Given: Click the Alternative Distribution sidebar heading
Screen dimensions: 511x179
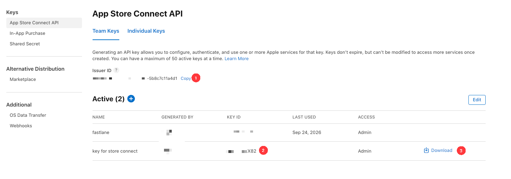Looking at the screenshot, I should click(x=35, y=69).
